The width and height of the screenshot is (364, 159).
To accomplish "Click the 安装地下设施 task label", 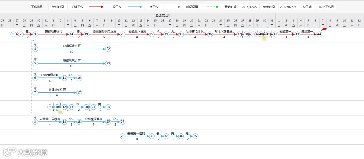I will click(137, 31).
